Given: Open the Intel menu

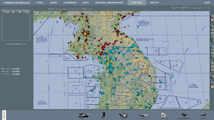Looking at the screenshot, I should (x=40, y=2).
